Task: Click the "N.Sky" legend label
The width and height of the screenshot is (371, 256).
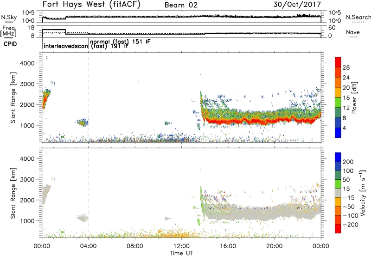Action: click(x=9, y=17)
